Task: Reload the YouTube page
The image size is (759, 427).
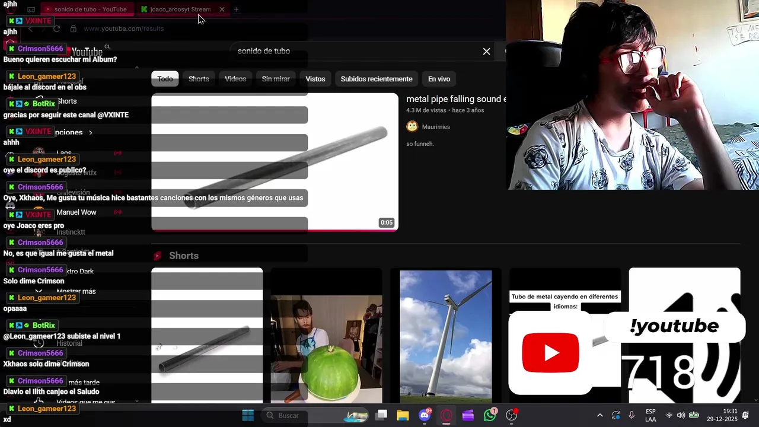Action: tap(57, 28)
